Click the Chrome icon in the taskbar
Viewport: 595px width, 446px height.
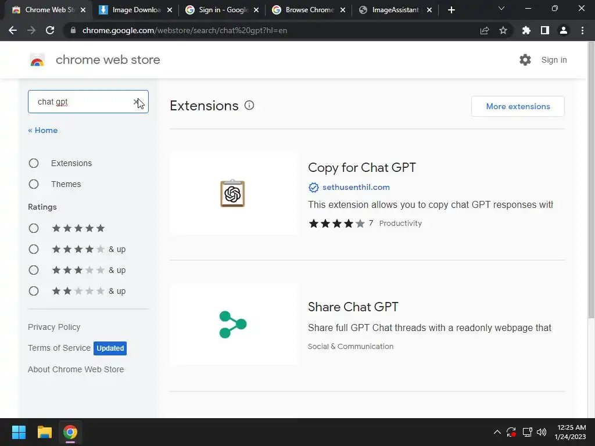tap(70, 432)
